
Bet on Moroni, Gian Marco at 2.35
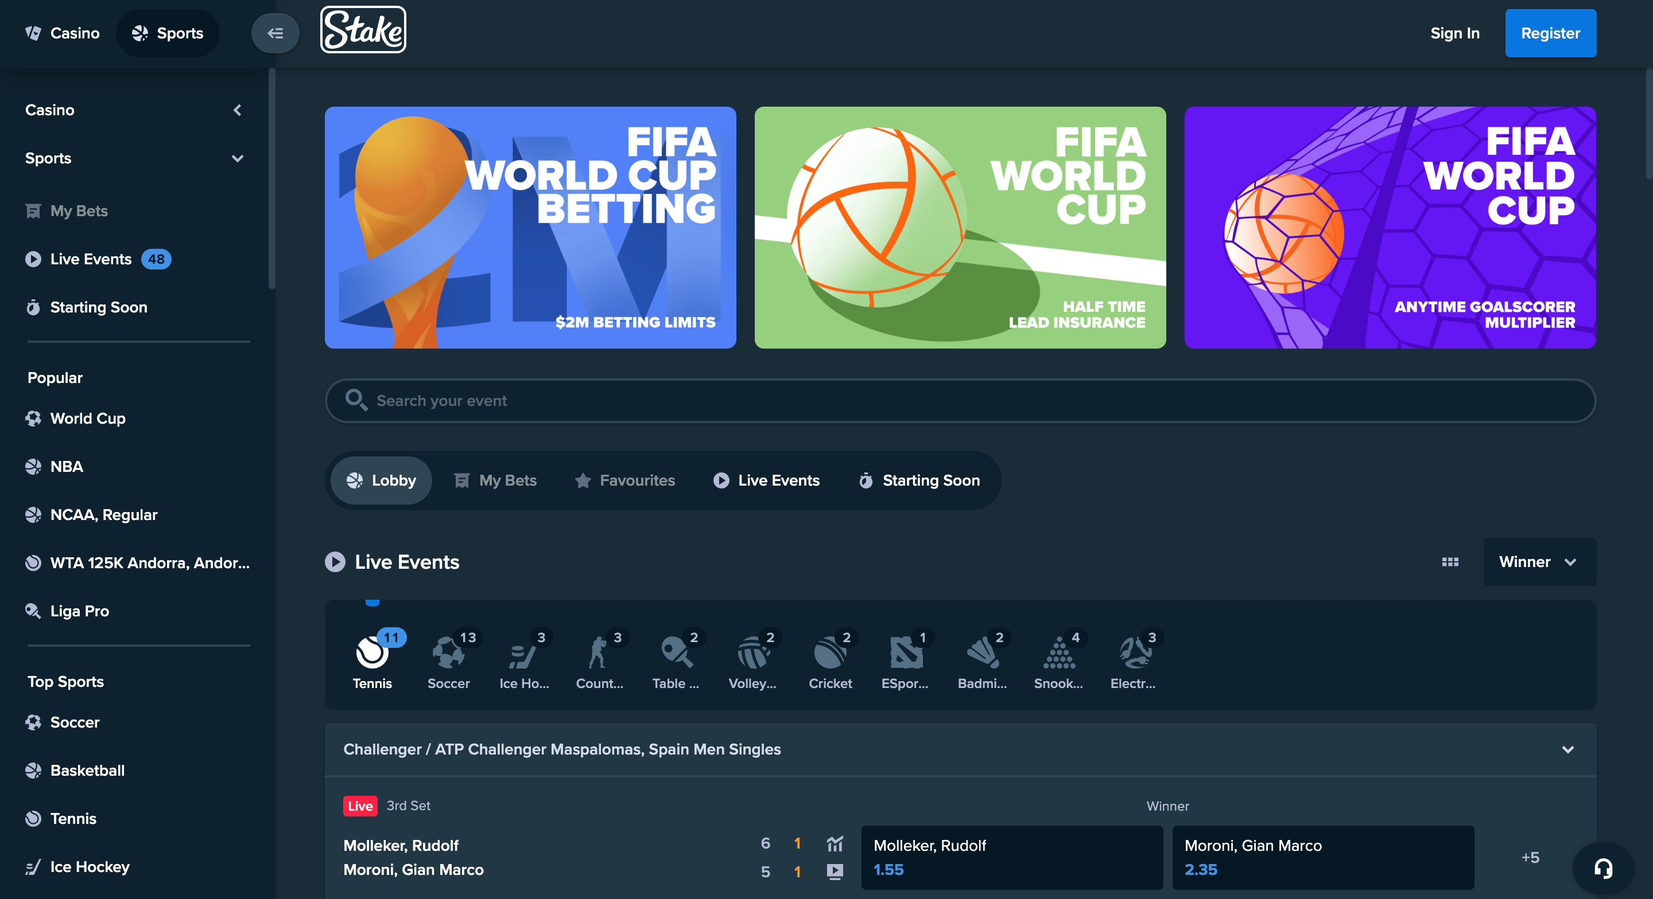click(x=1322, y=857)
